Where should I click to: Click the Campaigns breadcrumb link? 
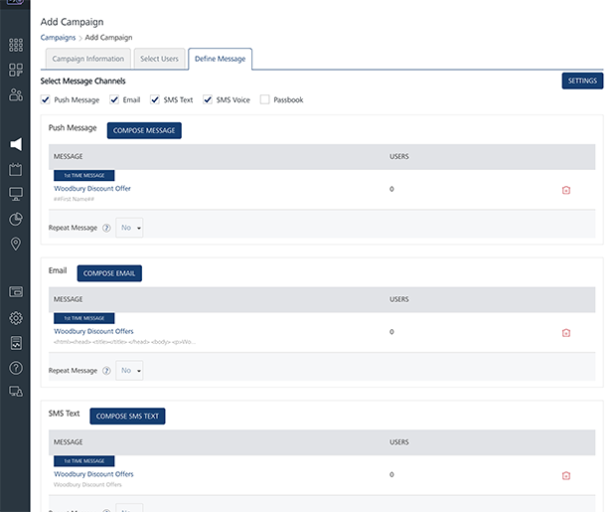click(x=58, y=37)
